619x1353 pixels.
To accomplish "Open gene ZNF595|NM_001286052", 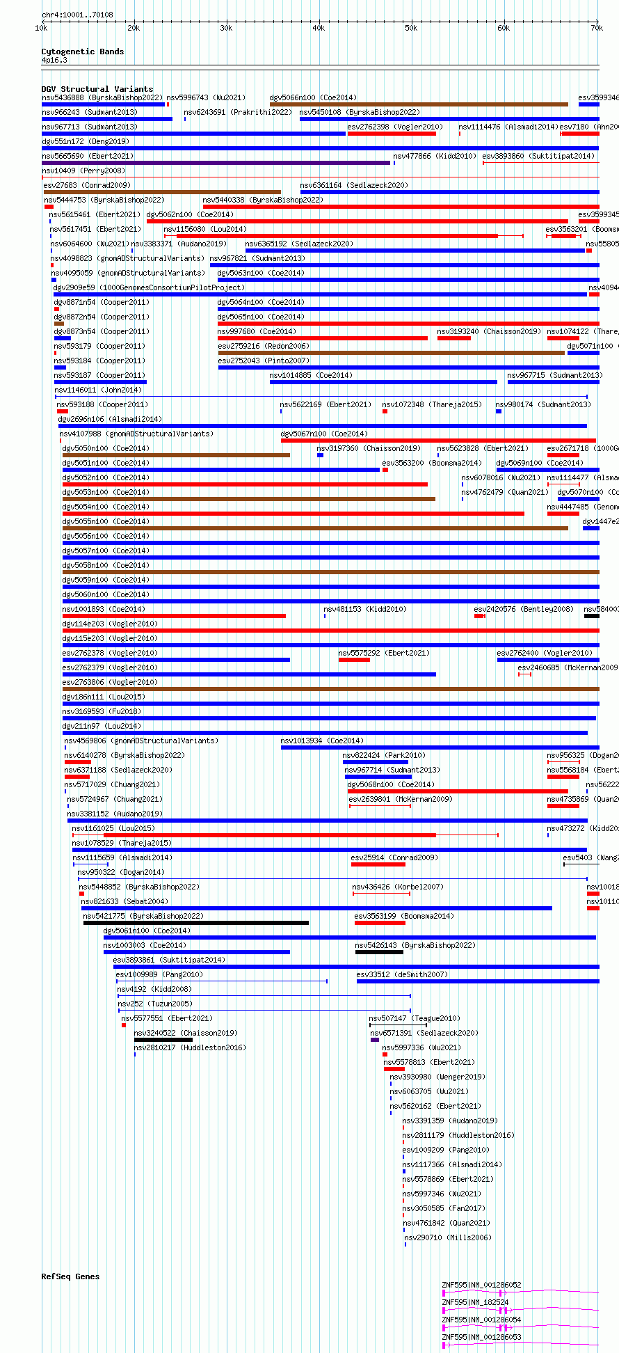I will [481, 1285].
